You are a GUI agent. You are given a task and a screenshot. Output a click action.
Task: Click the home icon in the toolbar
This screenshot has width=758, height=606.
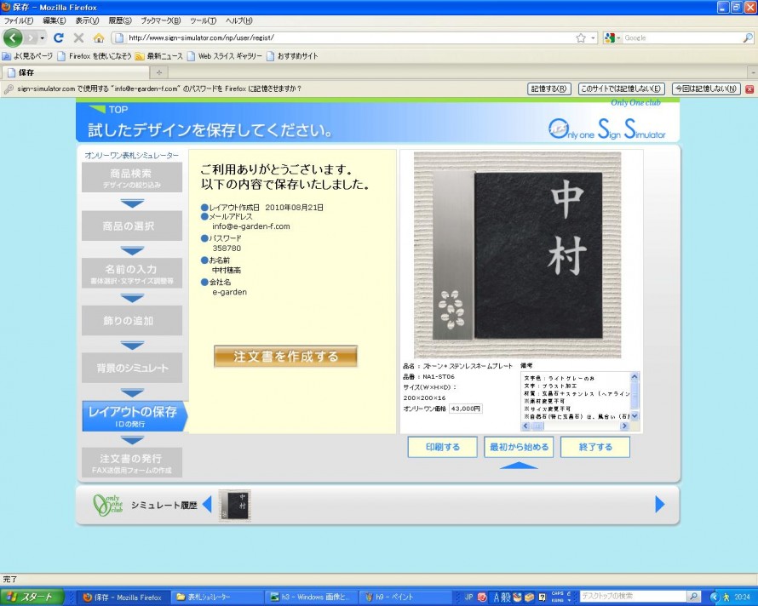(98, 37)
